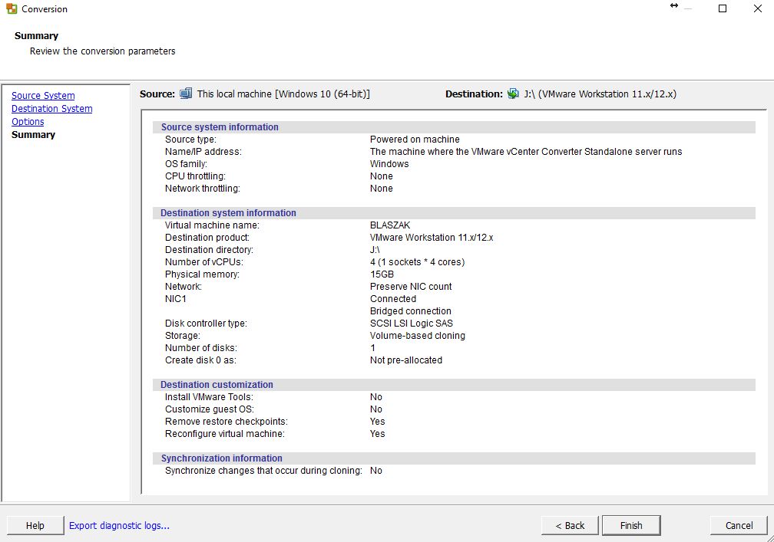Click the '4 (1 sockets * 4 cores)' value
The width and height of the screenshot is (774, 542).
(x=417, y=262)
